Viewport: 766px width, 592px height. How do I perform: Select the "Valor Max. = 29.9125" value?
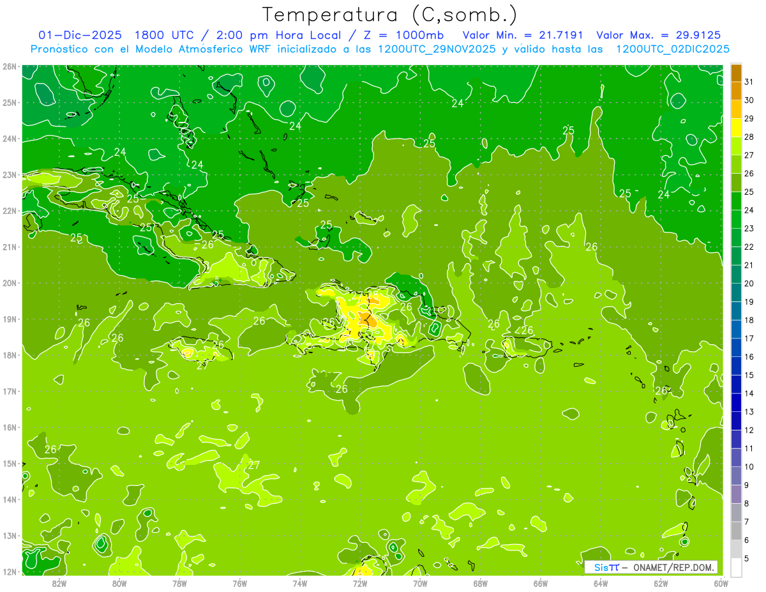point(659,35)
